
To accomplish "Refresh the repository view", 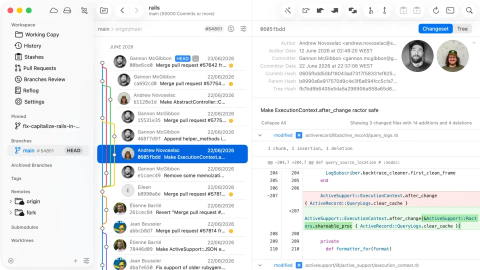I will [436, 10].
